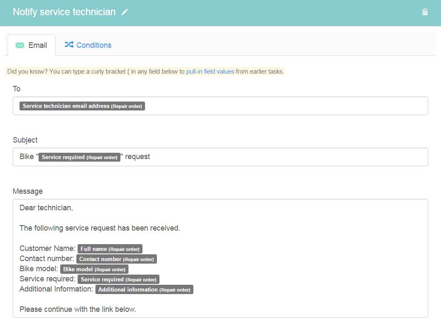
Task: Click the Message field label
Action: point(28,191)
